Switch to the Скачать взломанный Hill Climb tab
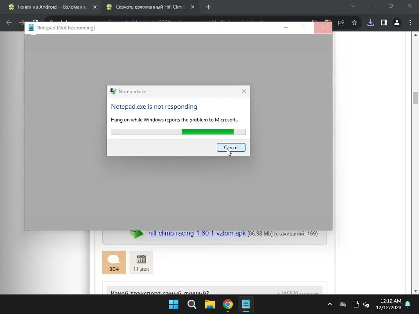 click(x=150, y=7)
